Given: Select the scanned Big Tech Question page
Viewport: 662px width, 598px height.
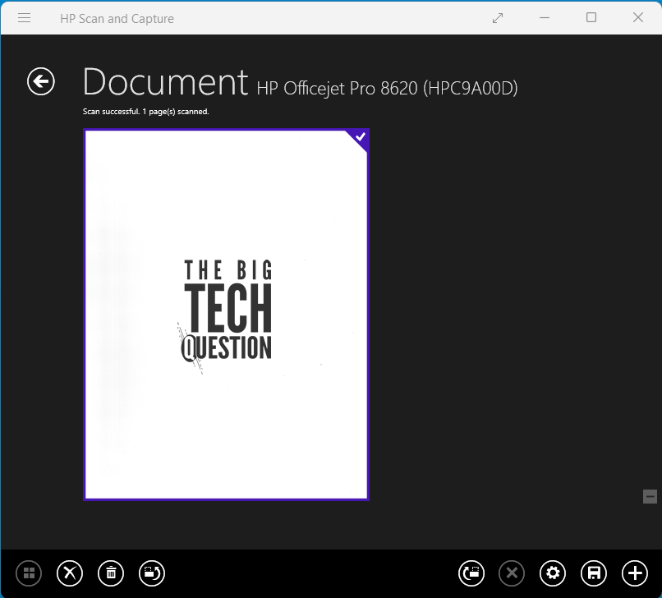Looking at the screenshot, I should 226,315.
